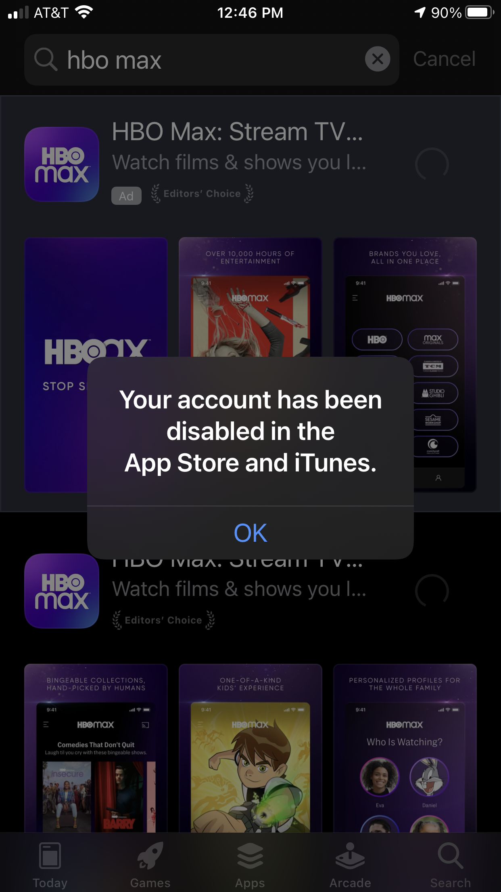501x892 pixels.
Task: Tap loading spinner on second HBO Max listing
Action: [432, 591]
